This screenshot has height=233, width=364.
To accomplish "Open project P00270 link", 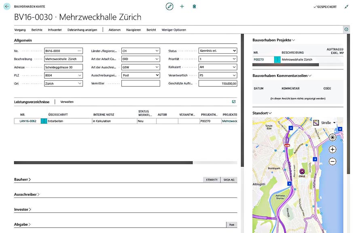I will click(x=258, y=60).
